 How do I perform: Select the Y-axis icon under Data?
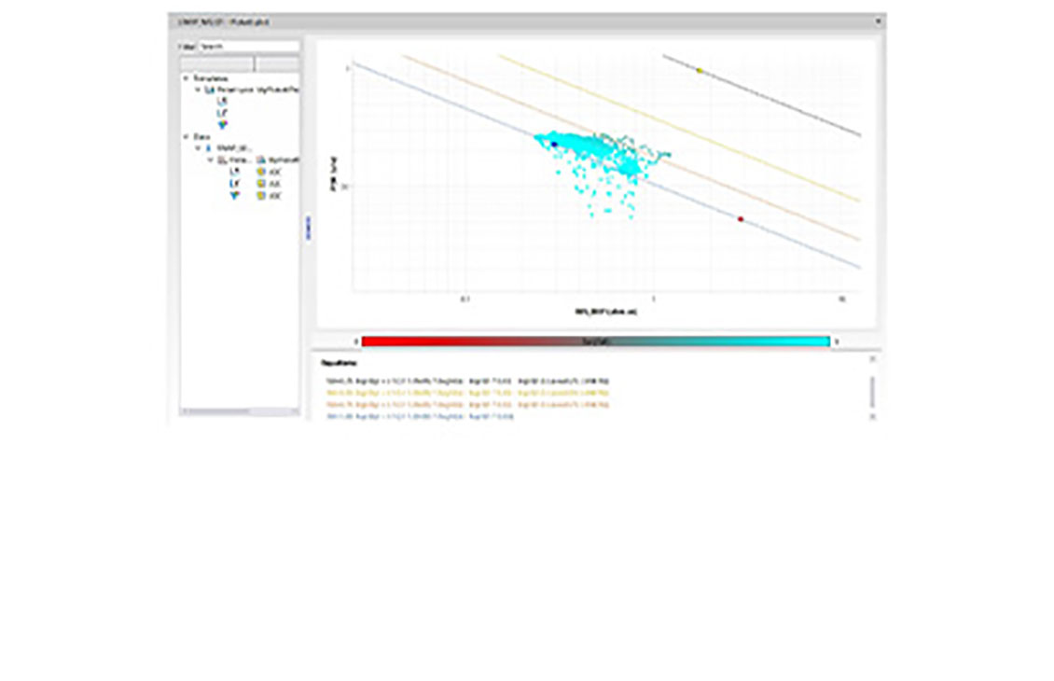pyautogui.click(x=233, y=184)
